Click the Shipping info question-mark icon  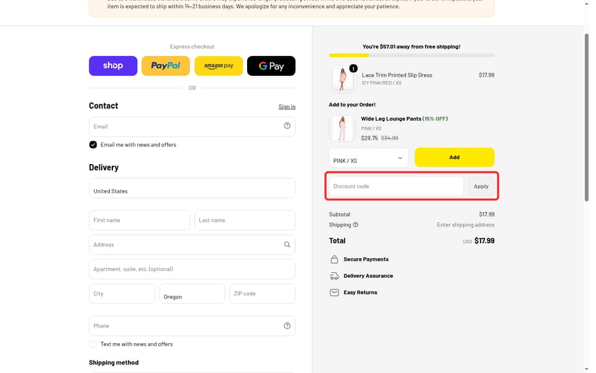pyautogui.click(x=355, y=224)
